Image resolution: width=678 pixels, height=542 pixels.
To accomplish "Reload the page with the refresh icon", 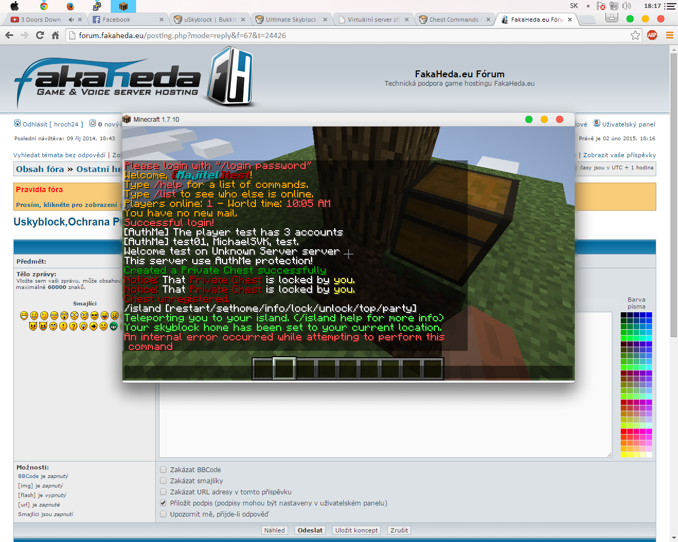I will (40, 35).
